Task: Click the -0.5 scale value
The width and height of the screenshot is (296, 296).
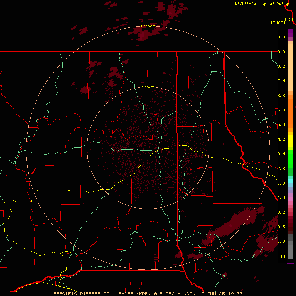Action: click(280, 227)
